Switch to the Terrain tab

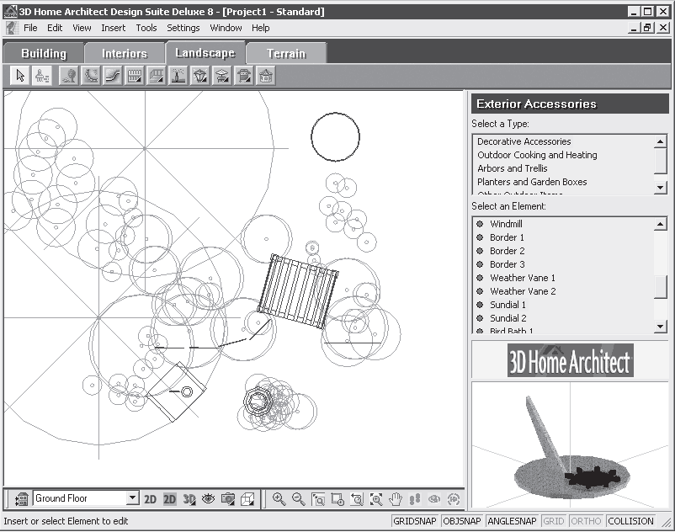(286, 53)
